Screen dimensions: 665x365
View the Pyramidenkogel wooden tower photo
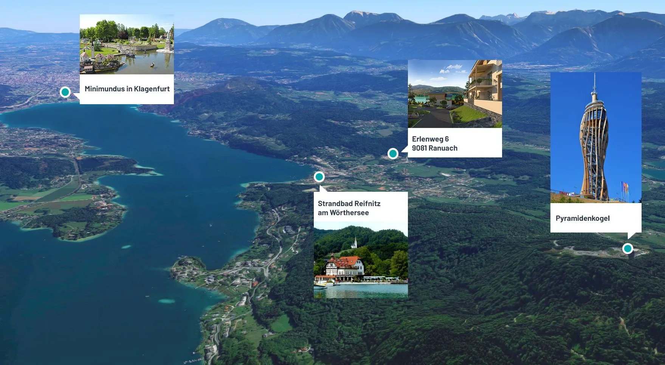(x=596, y=137)
